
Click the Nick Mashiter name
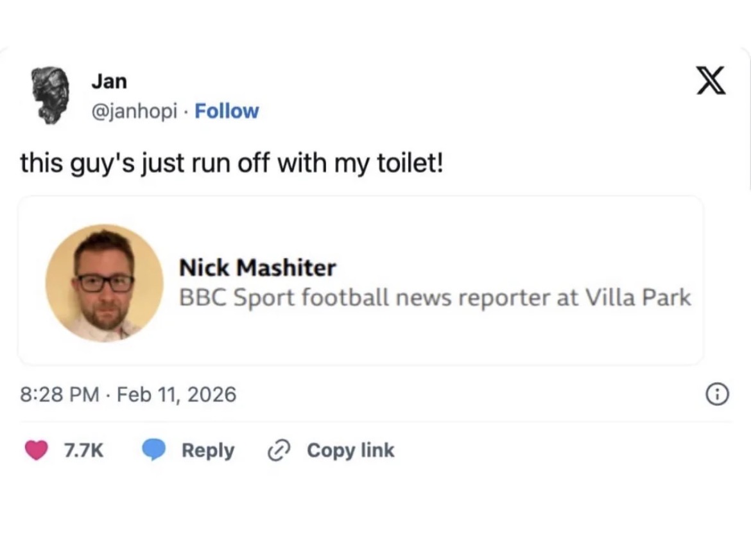point(257,267)
